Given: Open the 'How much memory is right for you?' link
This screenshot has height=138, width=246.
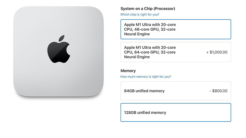Looking at the screenshot, I should tap(146, 77).
